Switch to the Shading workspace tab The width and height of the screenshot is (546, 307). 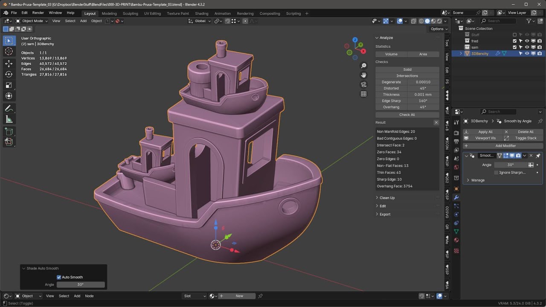201,13
